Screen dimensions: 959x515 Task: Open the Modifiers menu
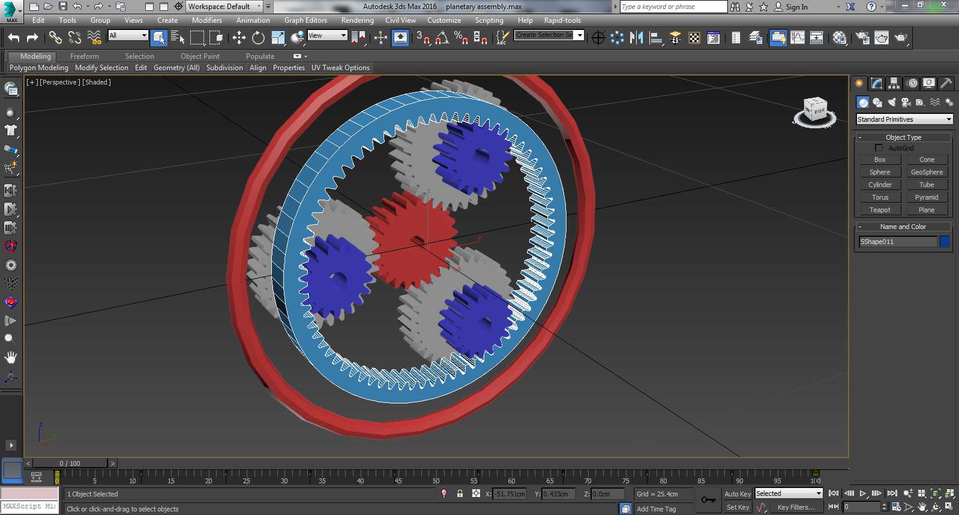pyautogui.click(x=207, y=20)
